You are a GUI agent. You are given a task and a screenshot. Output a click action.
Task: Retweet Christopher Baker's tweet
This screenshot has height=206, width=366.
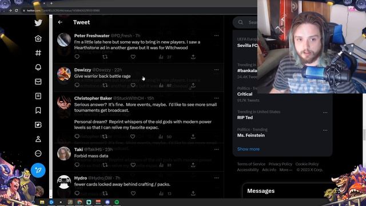(105, 136)
